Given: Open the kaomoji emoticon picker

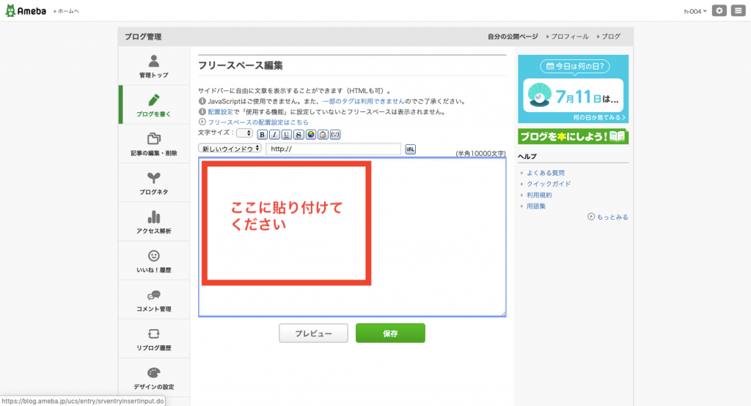Looking at the screenshot, I should [x=335, y=134].
